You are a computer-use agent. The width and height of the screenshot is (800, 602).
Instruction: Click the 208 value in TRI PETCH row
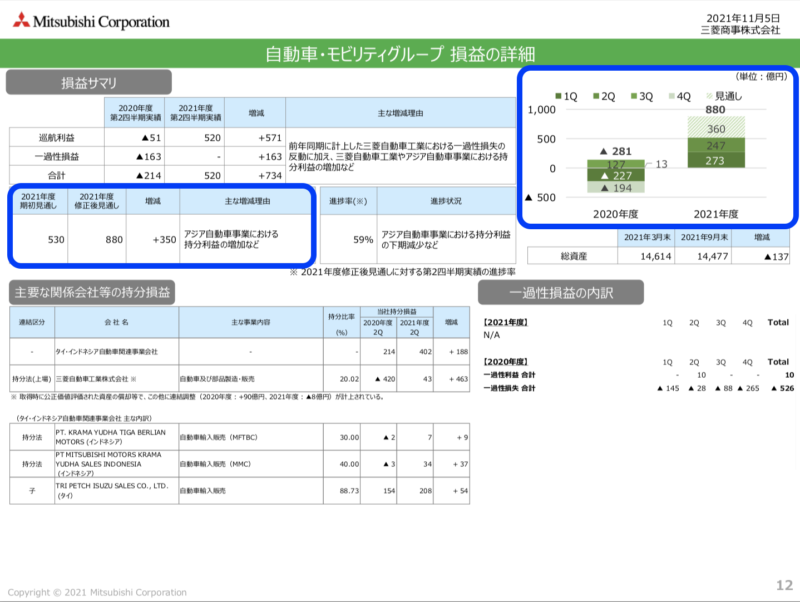426,491
